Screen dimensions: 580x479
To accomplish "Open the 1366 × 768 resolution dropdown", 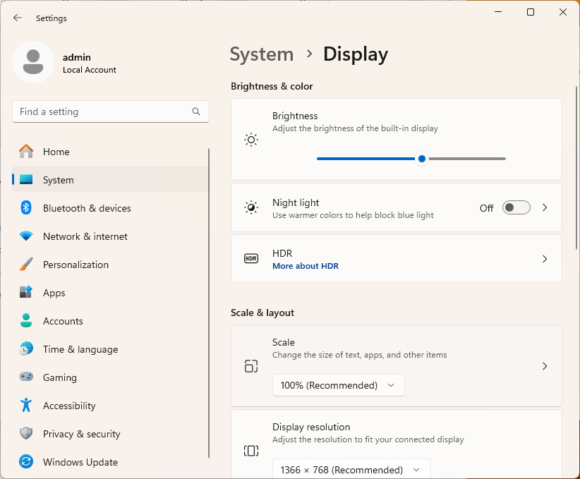I will 351,469.
